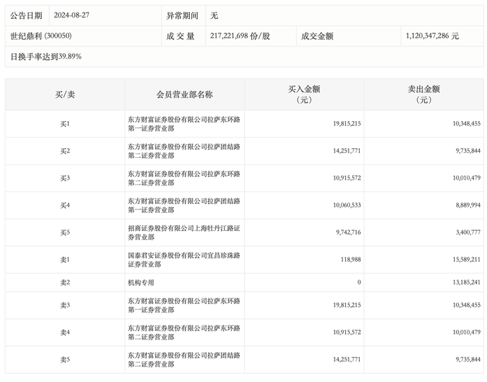Click the 买入金额 column header

coord(304,95)
